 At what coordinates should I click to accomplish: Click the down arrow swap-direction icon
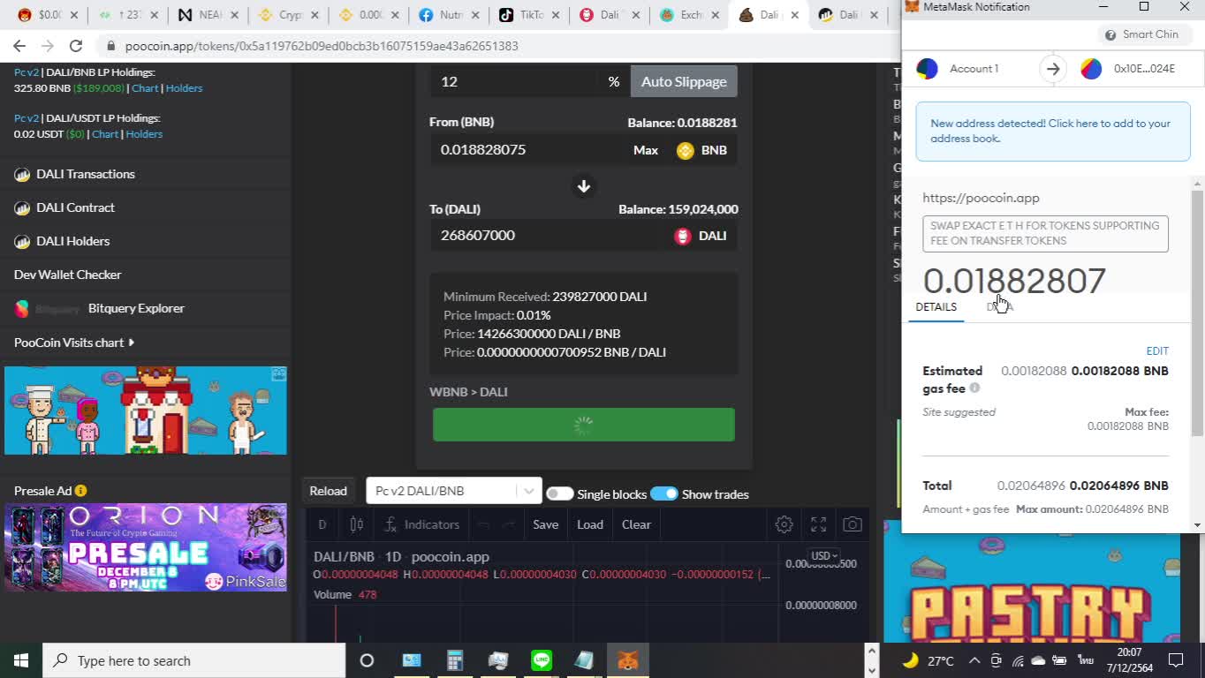point(583,186)
